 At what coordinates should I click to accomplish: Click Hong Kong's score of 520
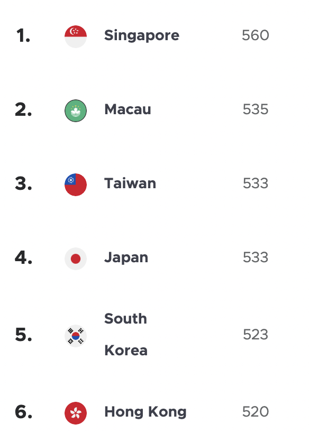pyautogui.click(x=256, y=412)
